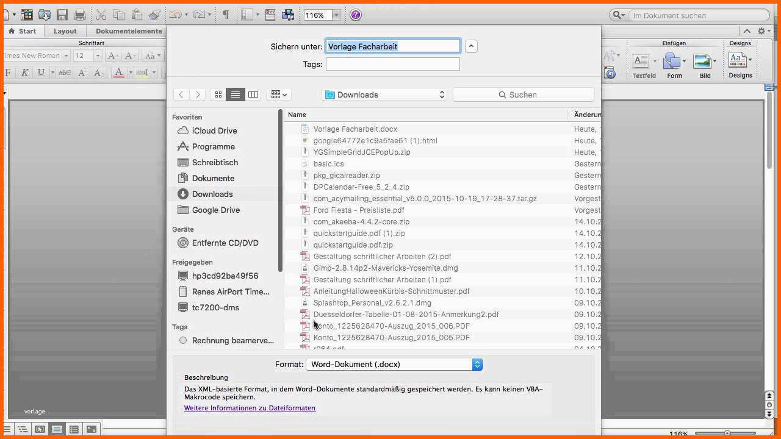Open the Dokumentelemente ribbon tab

click(x=129, y=31)
